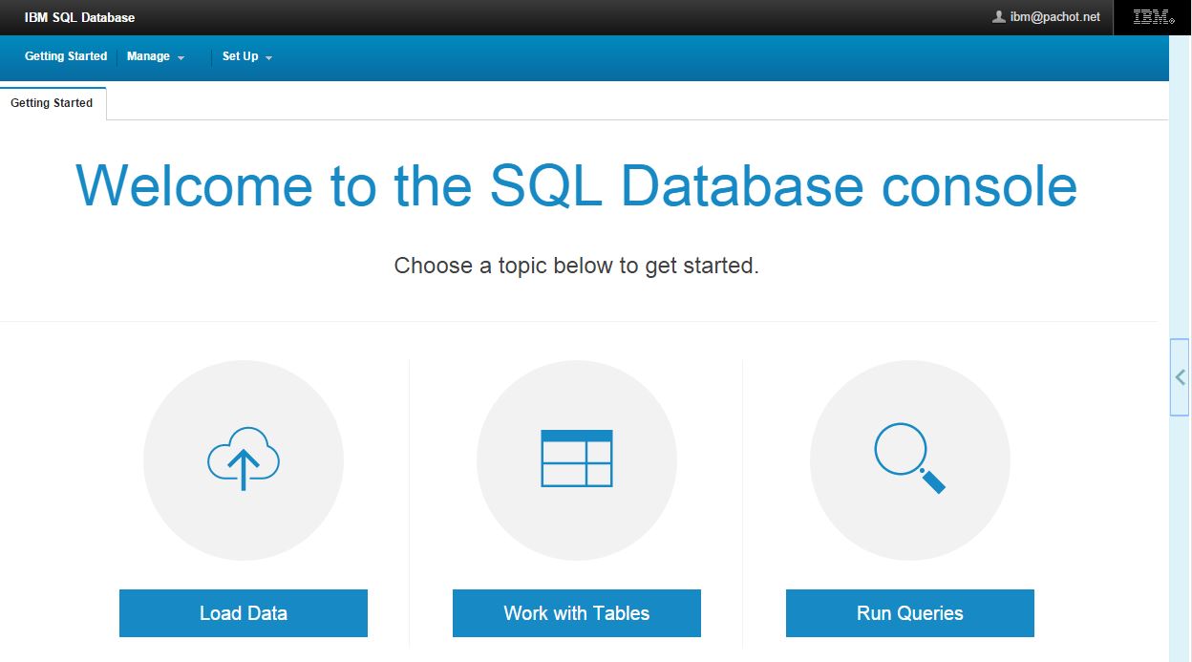Image resolution: width=1192 pixels, height=662 pixels.
Task: Click the 'Choose a topic below to get started.' text
Action: coord(577,266)
